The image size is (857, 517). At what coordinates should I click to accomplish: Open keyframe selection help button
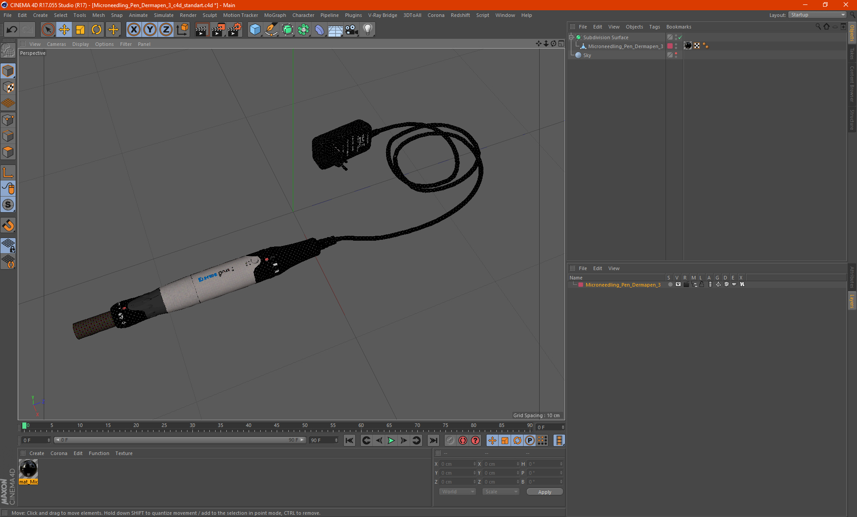coord(476,440)
